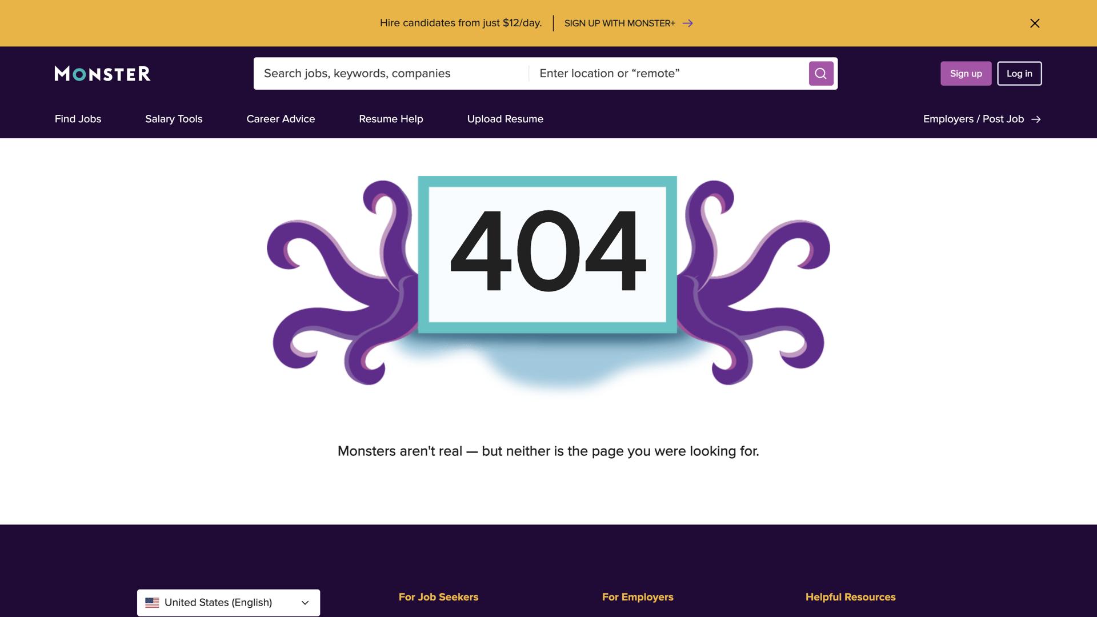1097x617 pixels.
Task: Click the arrow next to SIGN UP WITH MONSTER+
Action: [x=688, y=23]
